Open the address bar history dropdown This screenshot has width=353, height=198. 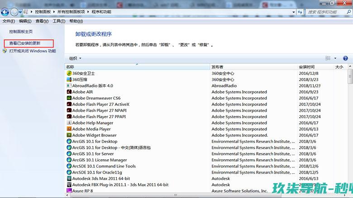(x=294, y=12)
